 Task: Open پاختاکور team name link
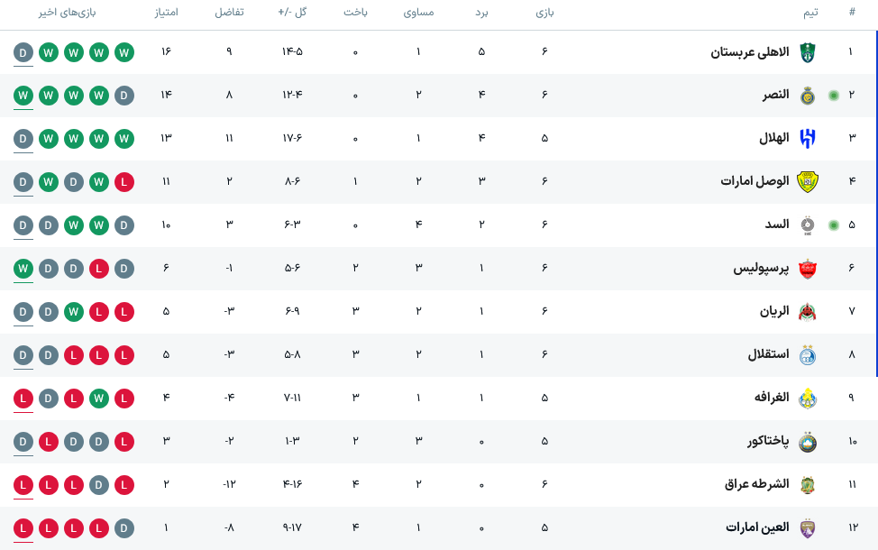pos(768,441)
